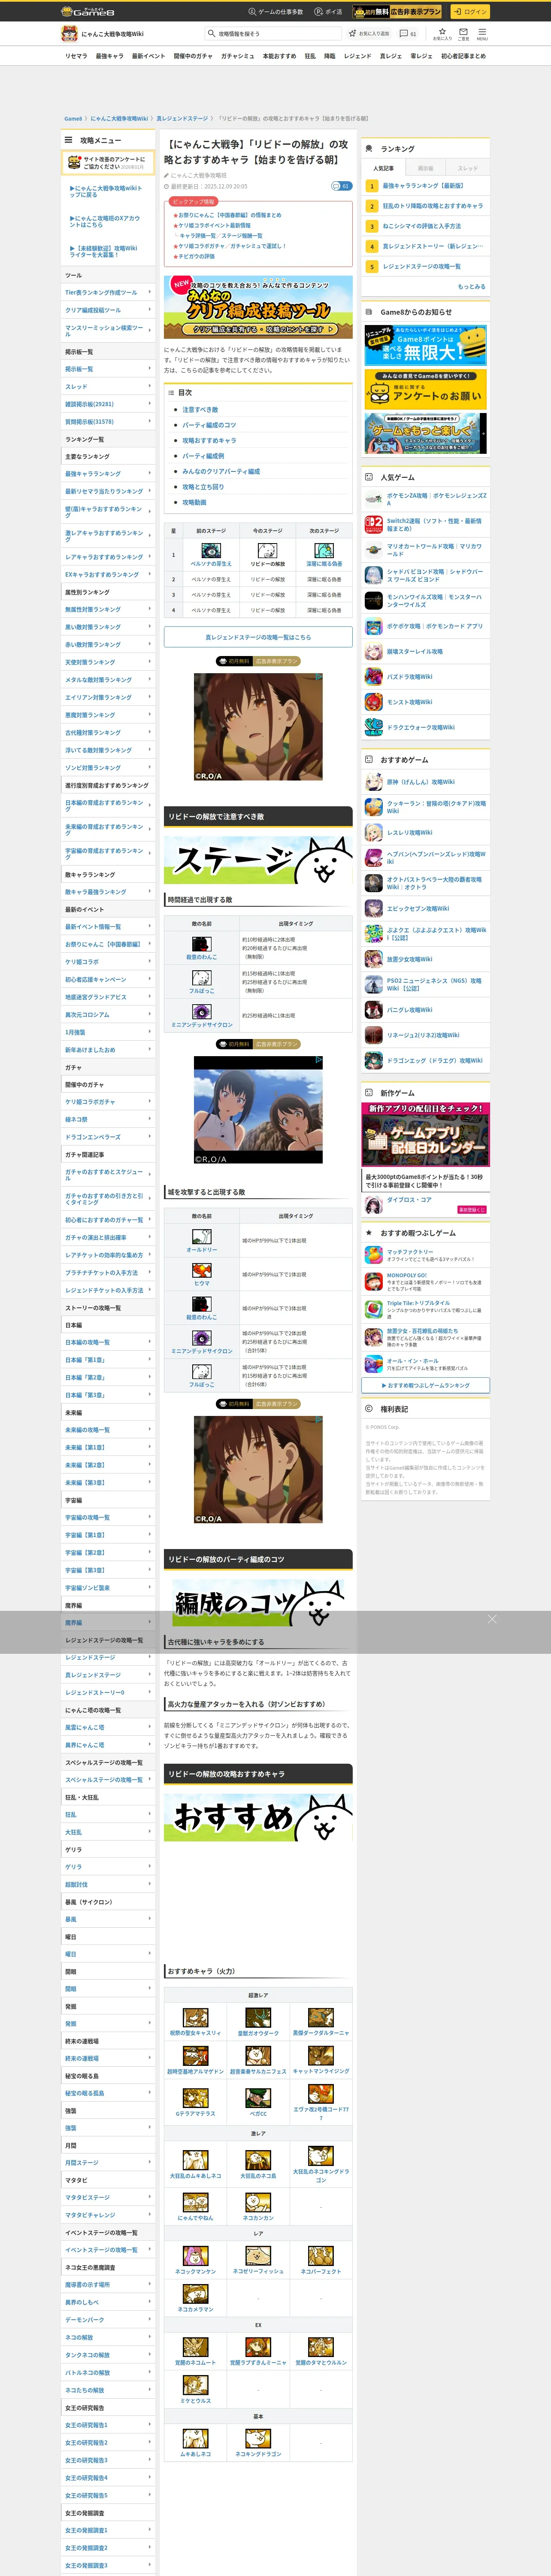The width and height of the screenshot is (551, 2576).
Task: Open ゲームの仕事多数 header link
Action: click(x=276, y=12)
